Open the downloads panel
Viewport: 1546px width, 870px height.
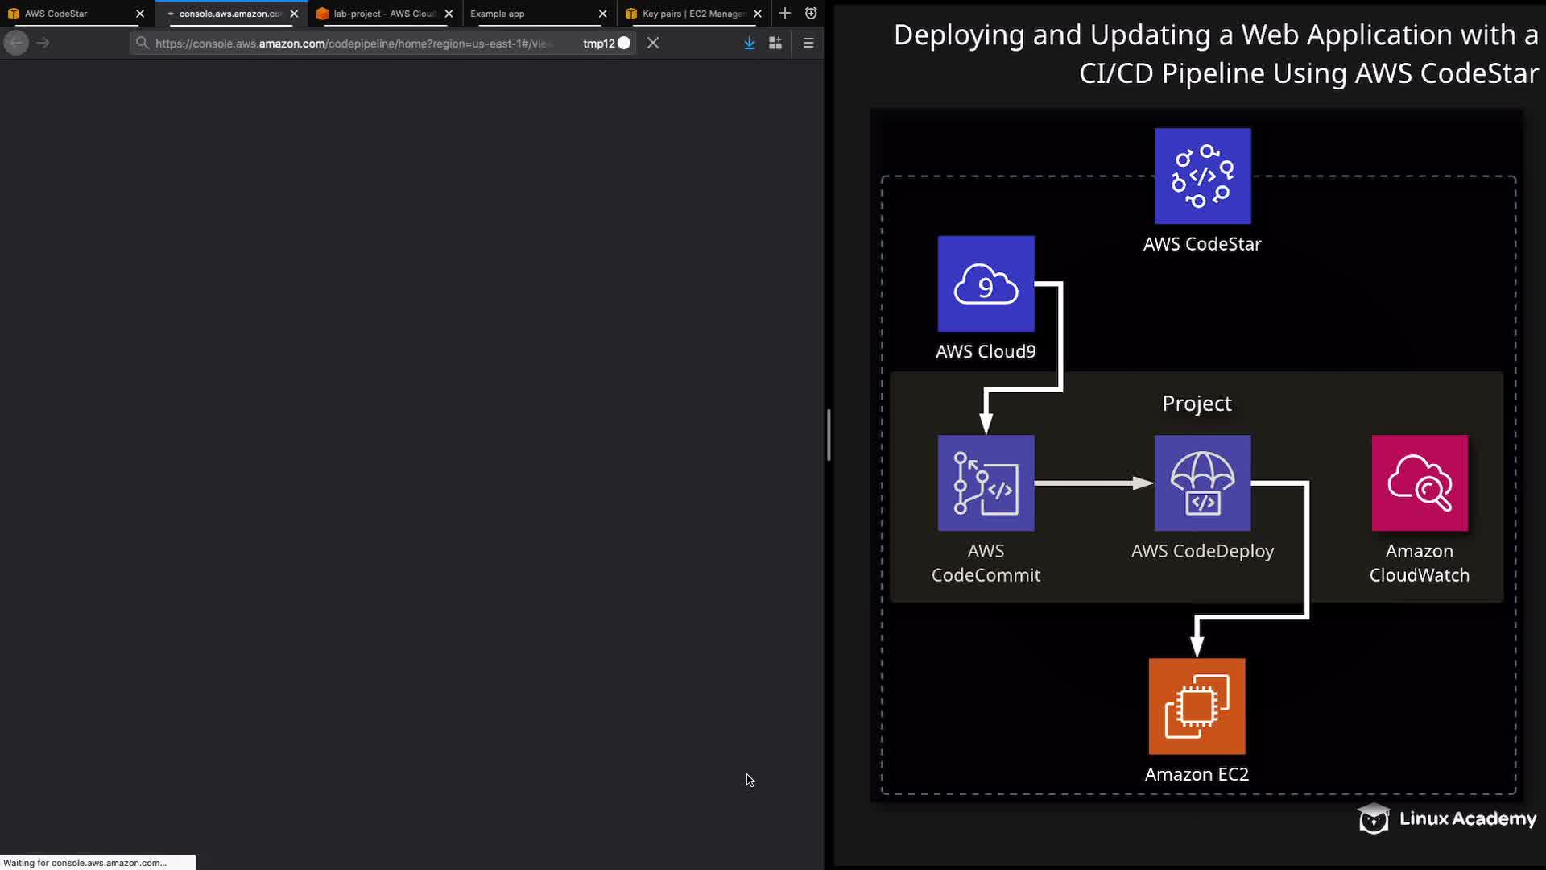tap(749, 43)
